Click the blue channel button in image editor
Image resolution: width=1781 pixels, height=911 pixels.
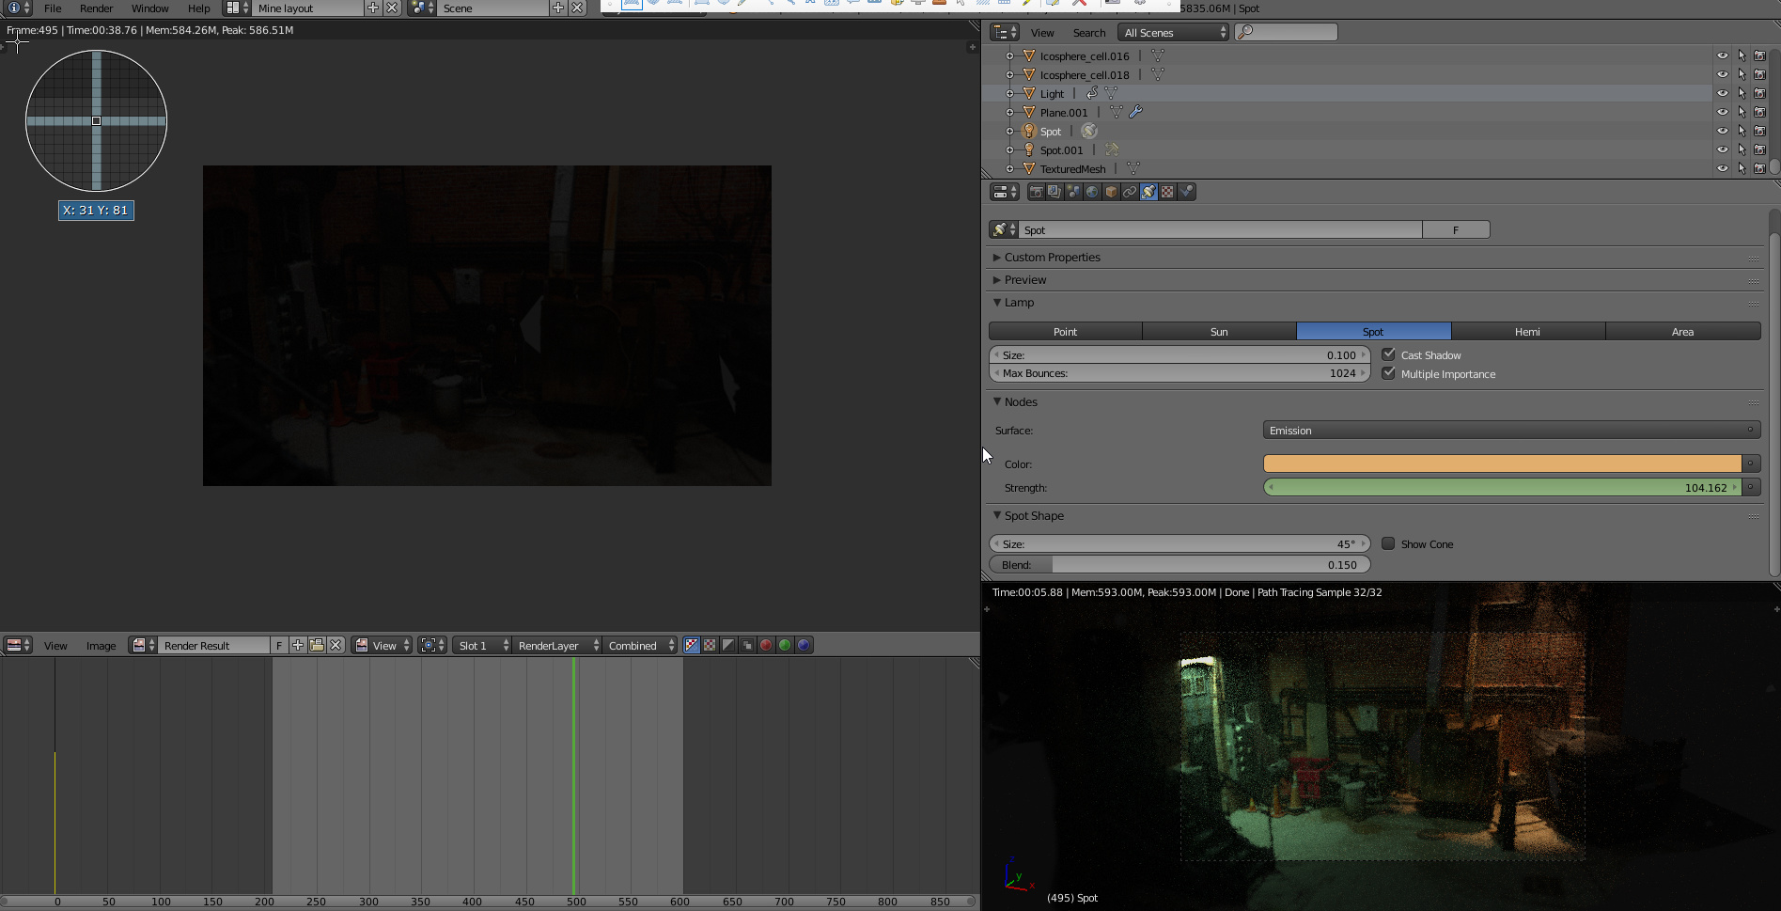(x=804, y=645)
